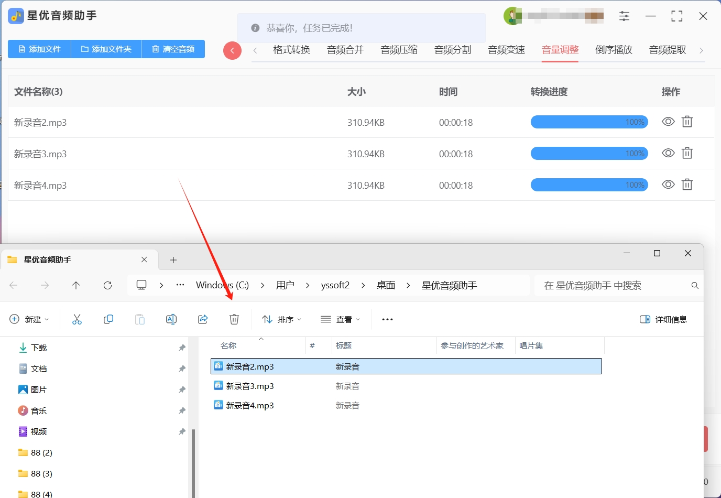The height and width of the screenshot is (498, 721).
Task: Preview 新录音4.mp3 with eye icon
Action: tap(668, 185)
